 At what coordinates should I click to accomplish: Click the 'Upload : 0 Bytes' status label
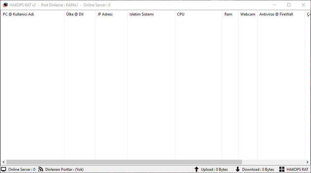coord(214,170)
